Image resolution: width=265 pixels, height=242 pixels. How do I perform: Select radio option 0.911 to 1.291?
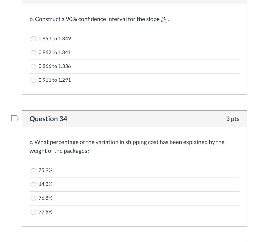(x=33, y=80)
